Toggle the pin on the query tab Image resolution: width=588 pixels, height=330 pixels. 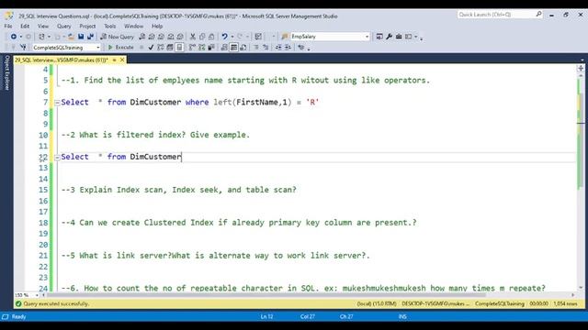click(x=114, y=60)
